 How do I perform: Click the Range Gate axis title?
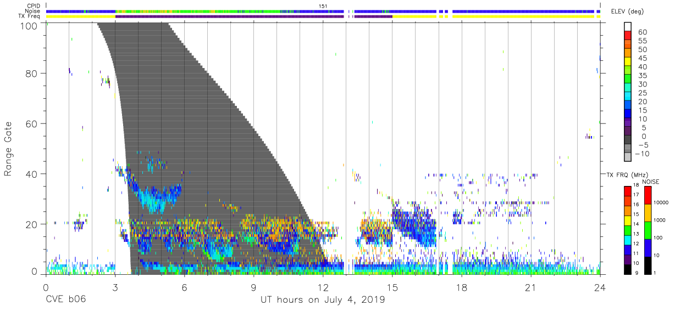tap(8, 149)
